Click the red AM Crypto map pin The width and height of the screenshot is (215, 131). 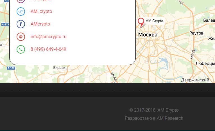tap(141, 22)
